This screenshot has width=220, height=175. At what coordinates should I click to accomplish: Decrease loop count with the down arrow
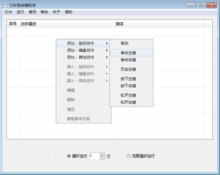(x=102, y=157)
